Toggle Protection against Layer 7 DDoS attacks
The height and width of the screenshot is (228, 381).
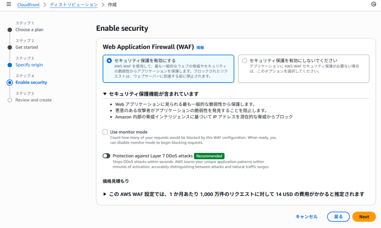pos(106,156)
